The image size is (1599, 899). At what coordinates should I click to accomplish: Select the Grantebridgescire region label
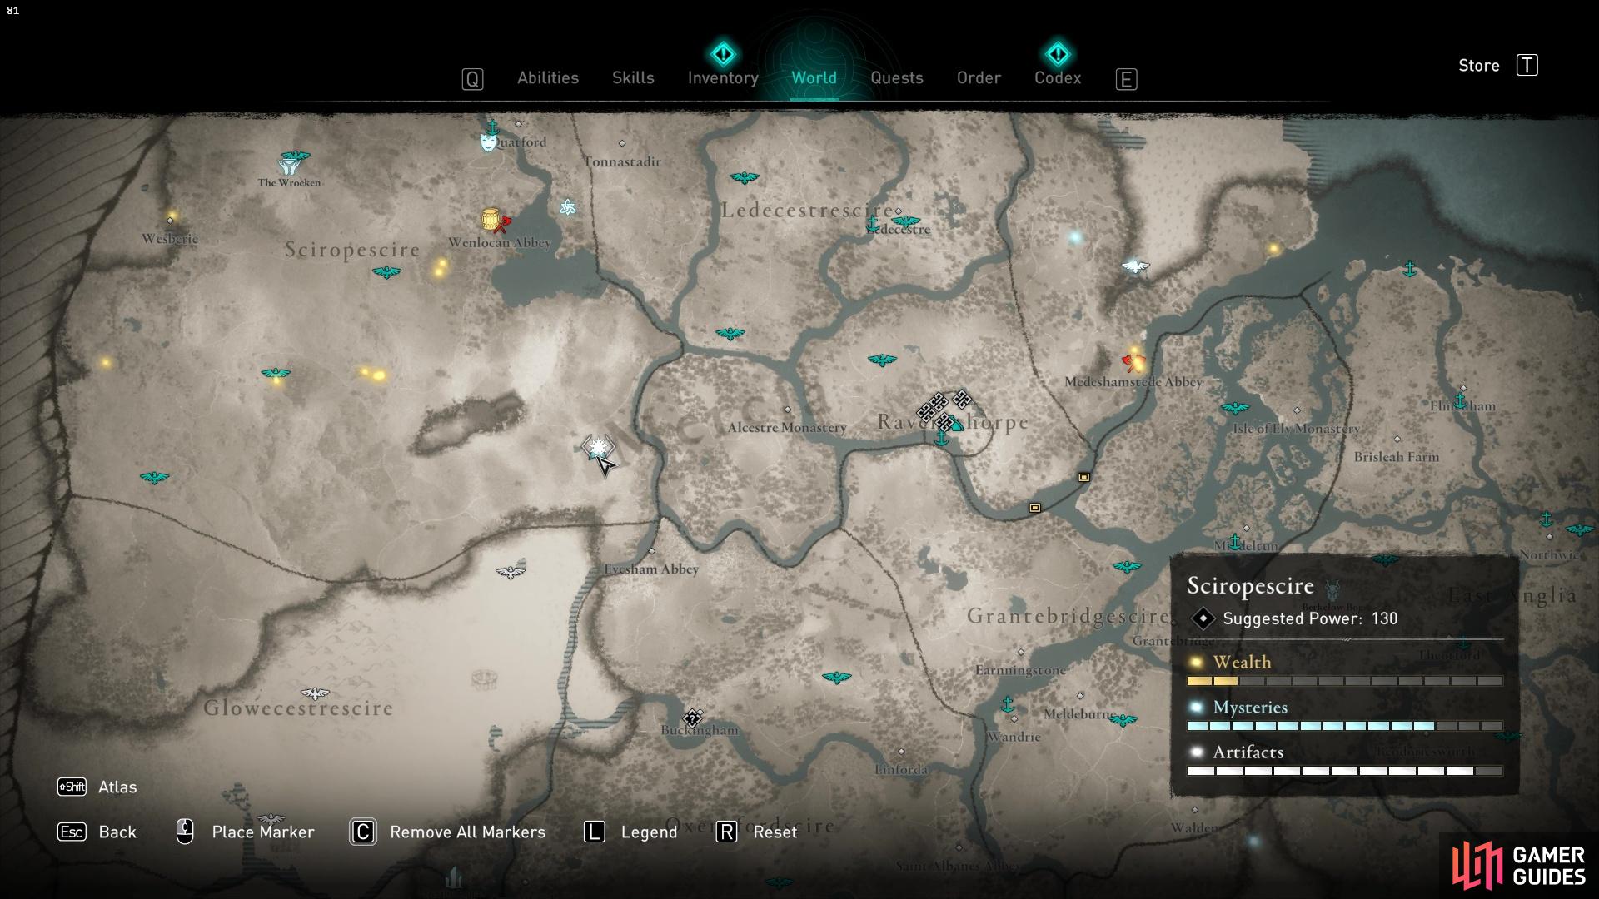(1068, 617)
